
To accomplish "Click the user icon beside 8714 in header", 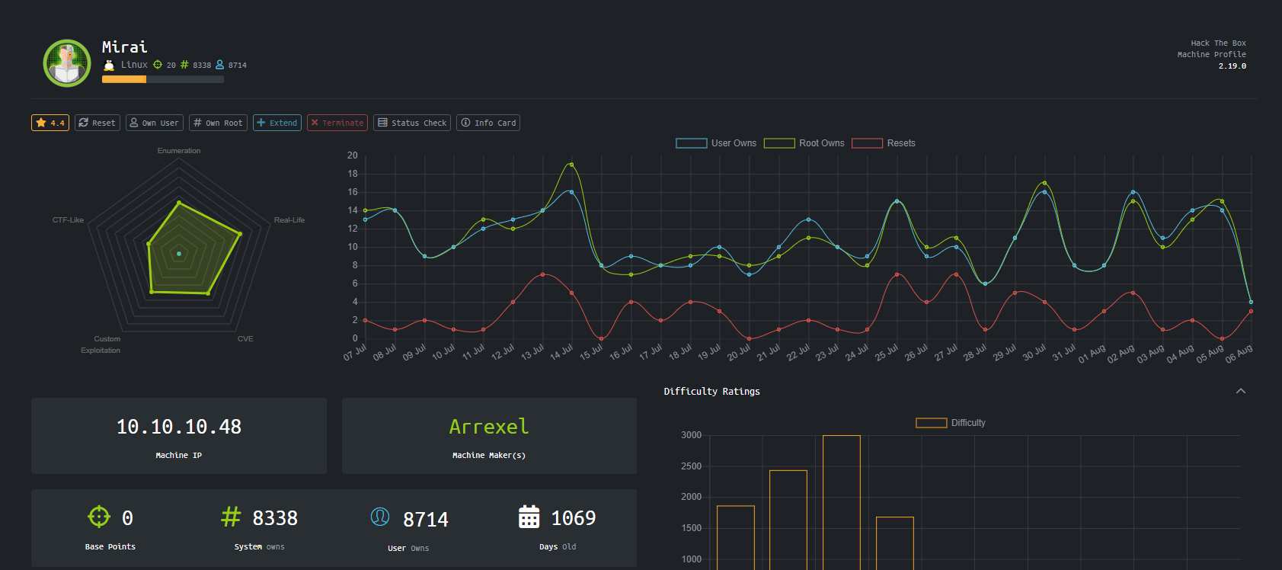I will click(220, 65).
